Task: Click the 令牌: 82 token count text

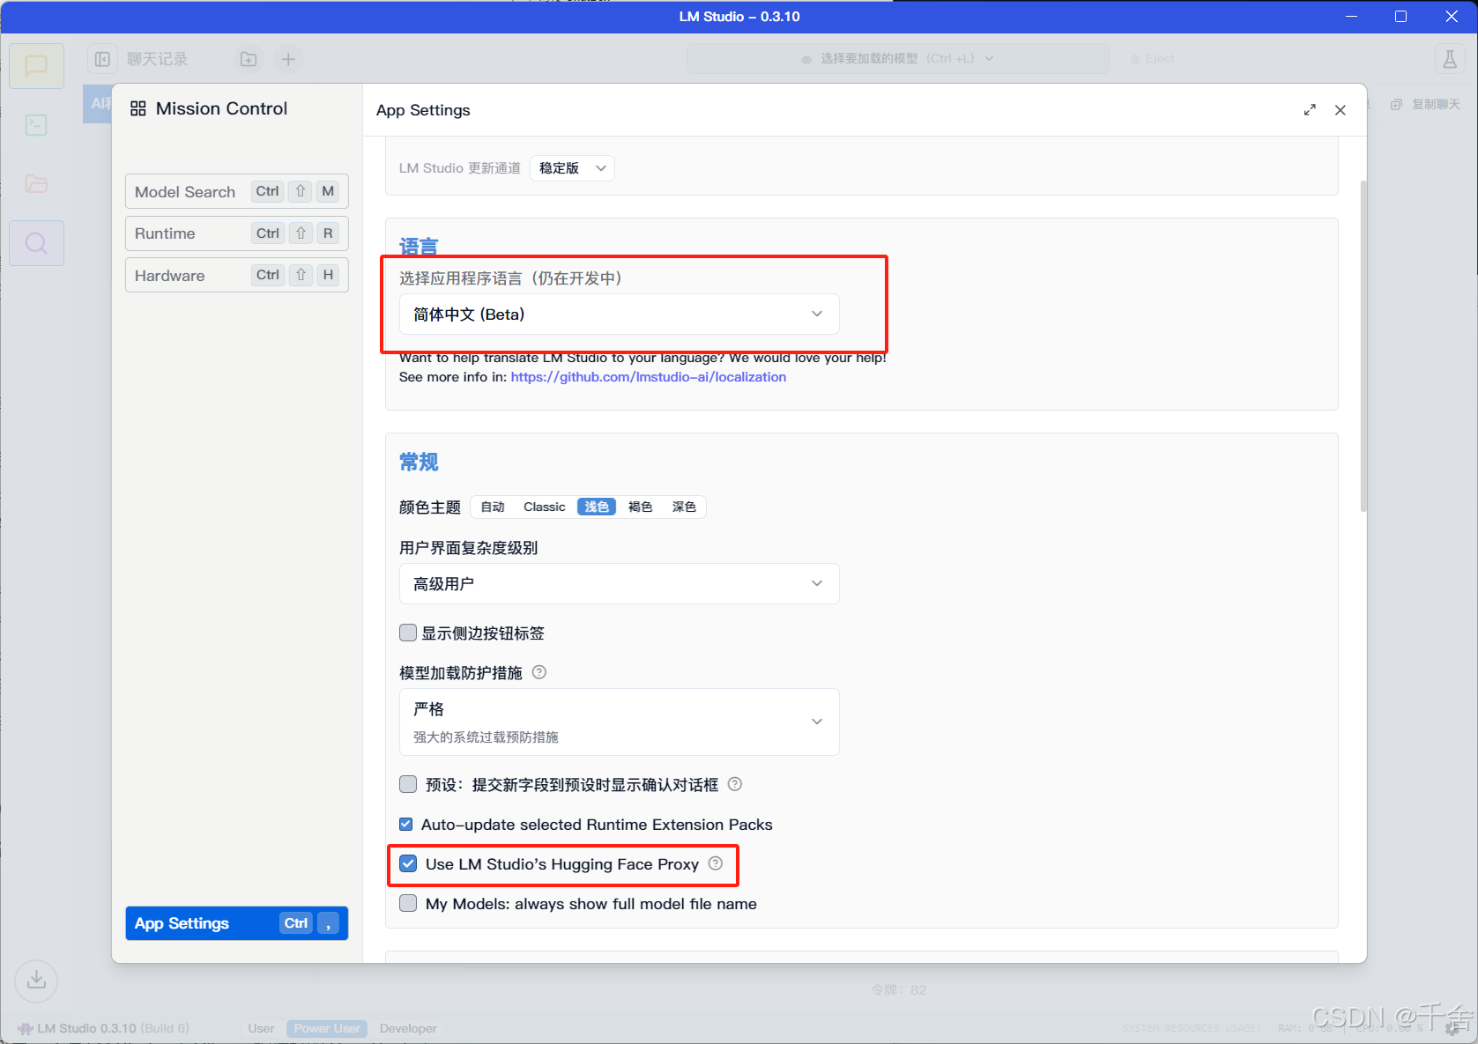Action: (x=899, y=989)
